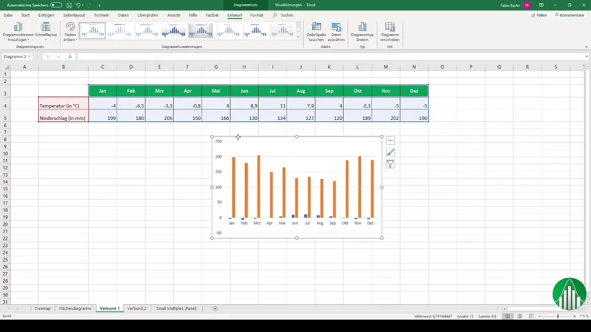This screenshot has width=591, height=332.
Task: Click the insert function fx icon
Action: [70, 57]
